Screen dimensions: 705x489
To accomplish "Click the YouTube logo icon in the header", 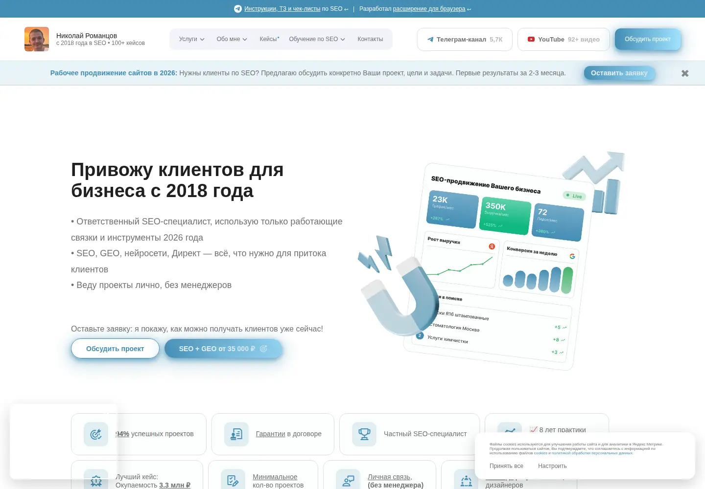I will [531, 39].
